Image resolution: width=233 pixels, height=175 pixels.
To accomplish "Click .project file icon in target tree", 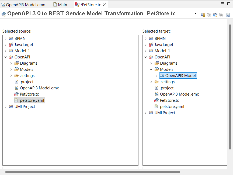I will click(x=157, y=88).
